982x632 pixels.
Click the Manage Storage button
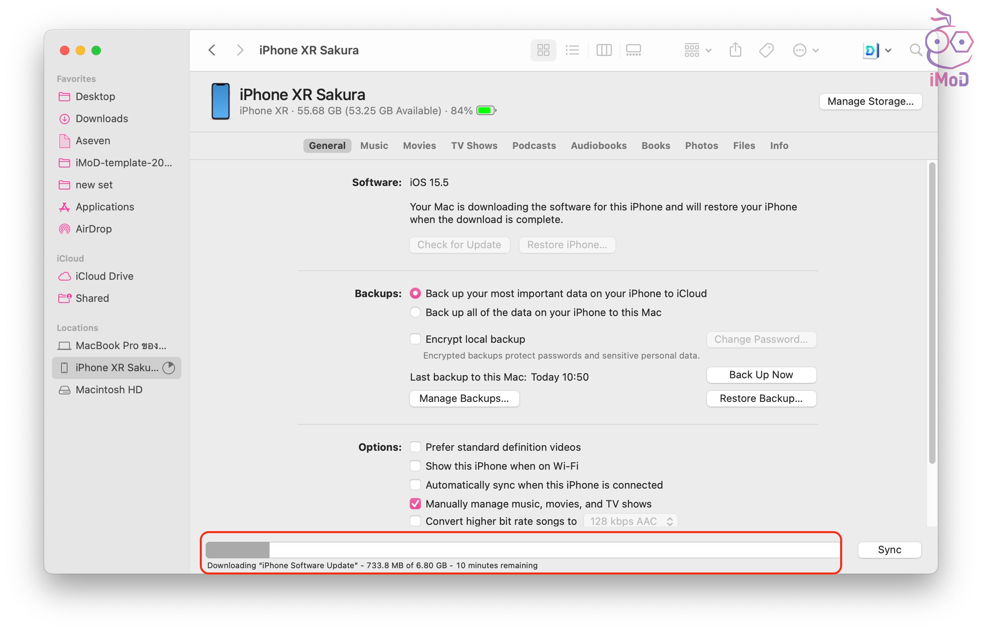[x=870, y=101]
